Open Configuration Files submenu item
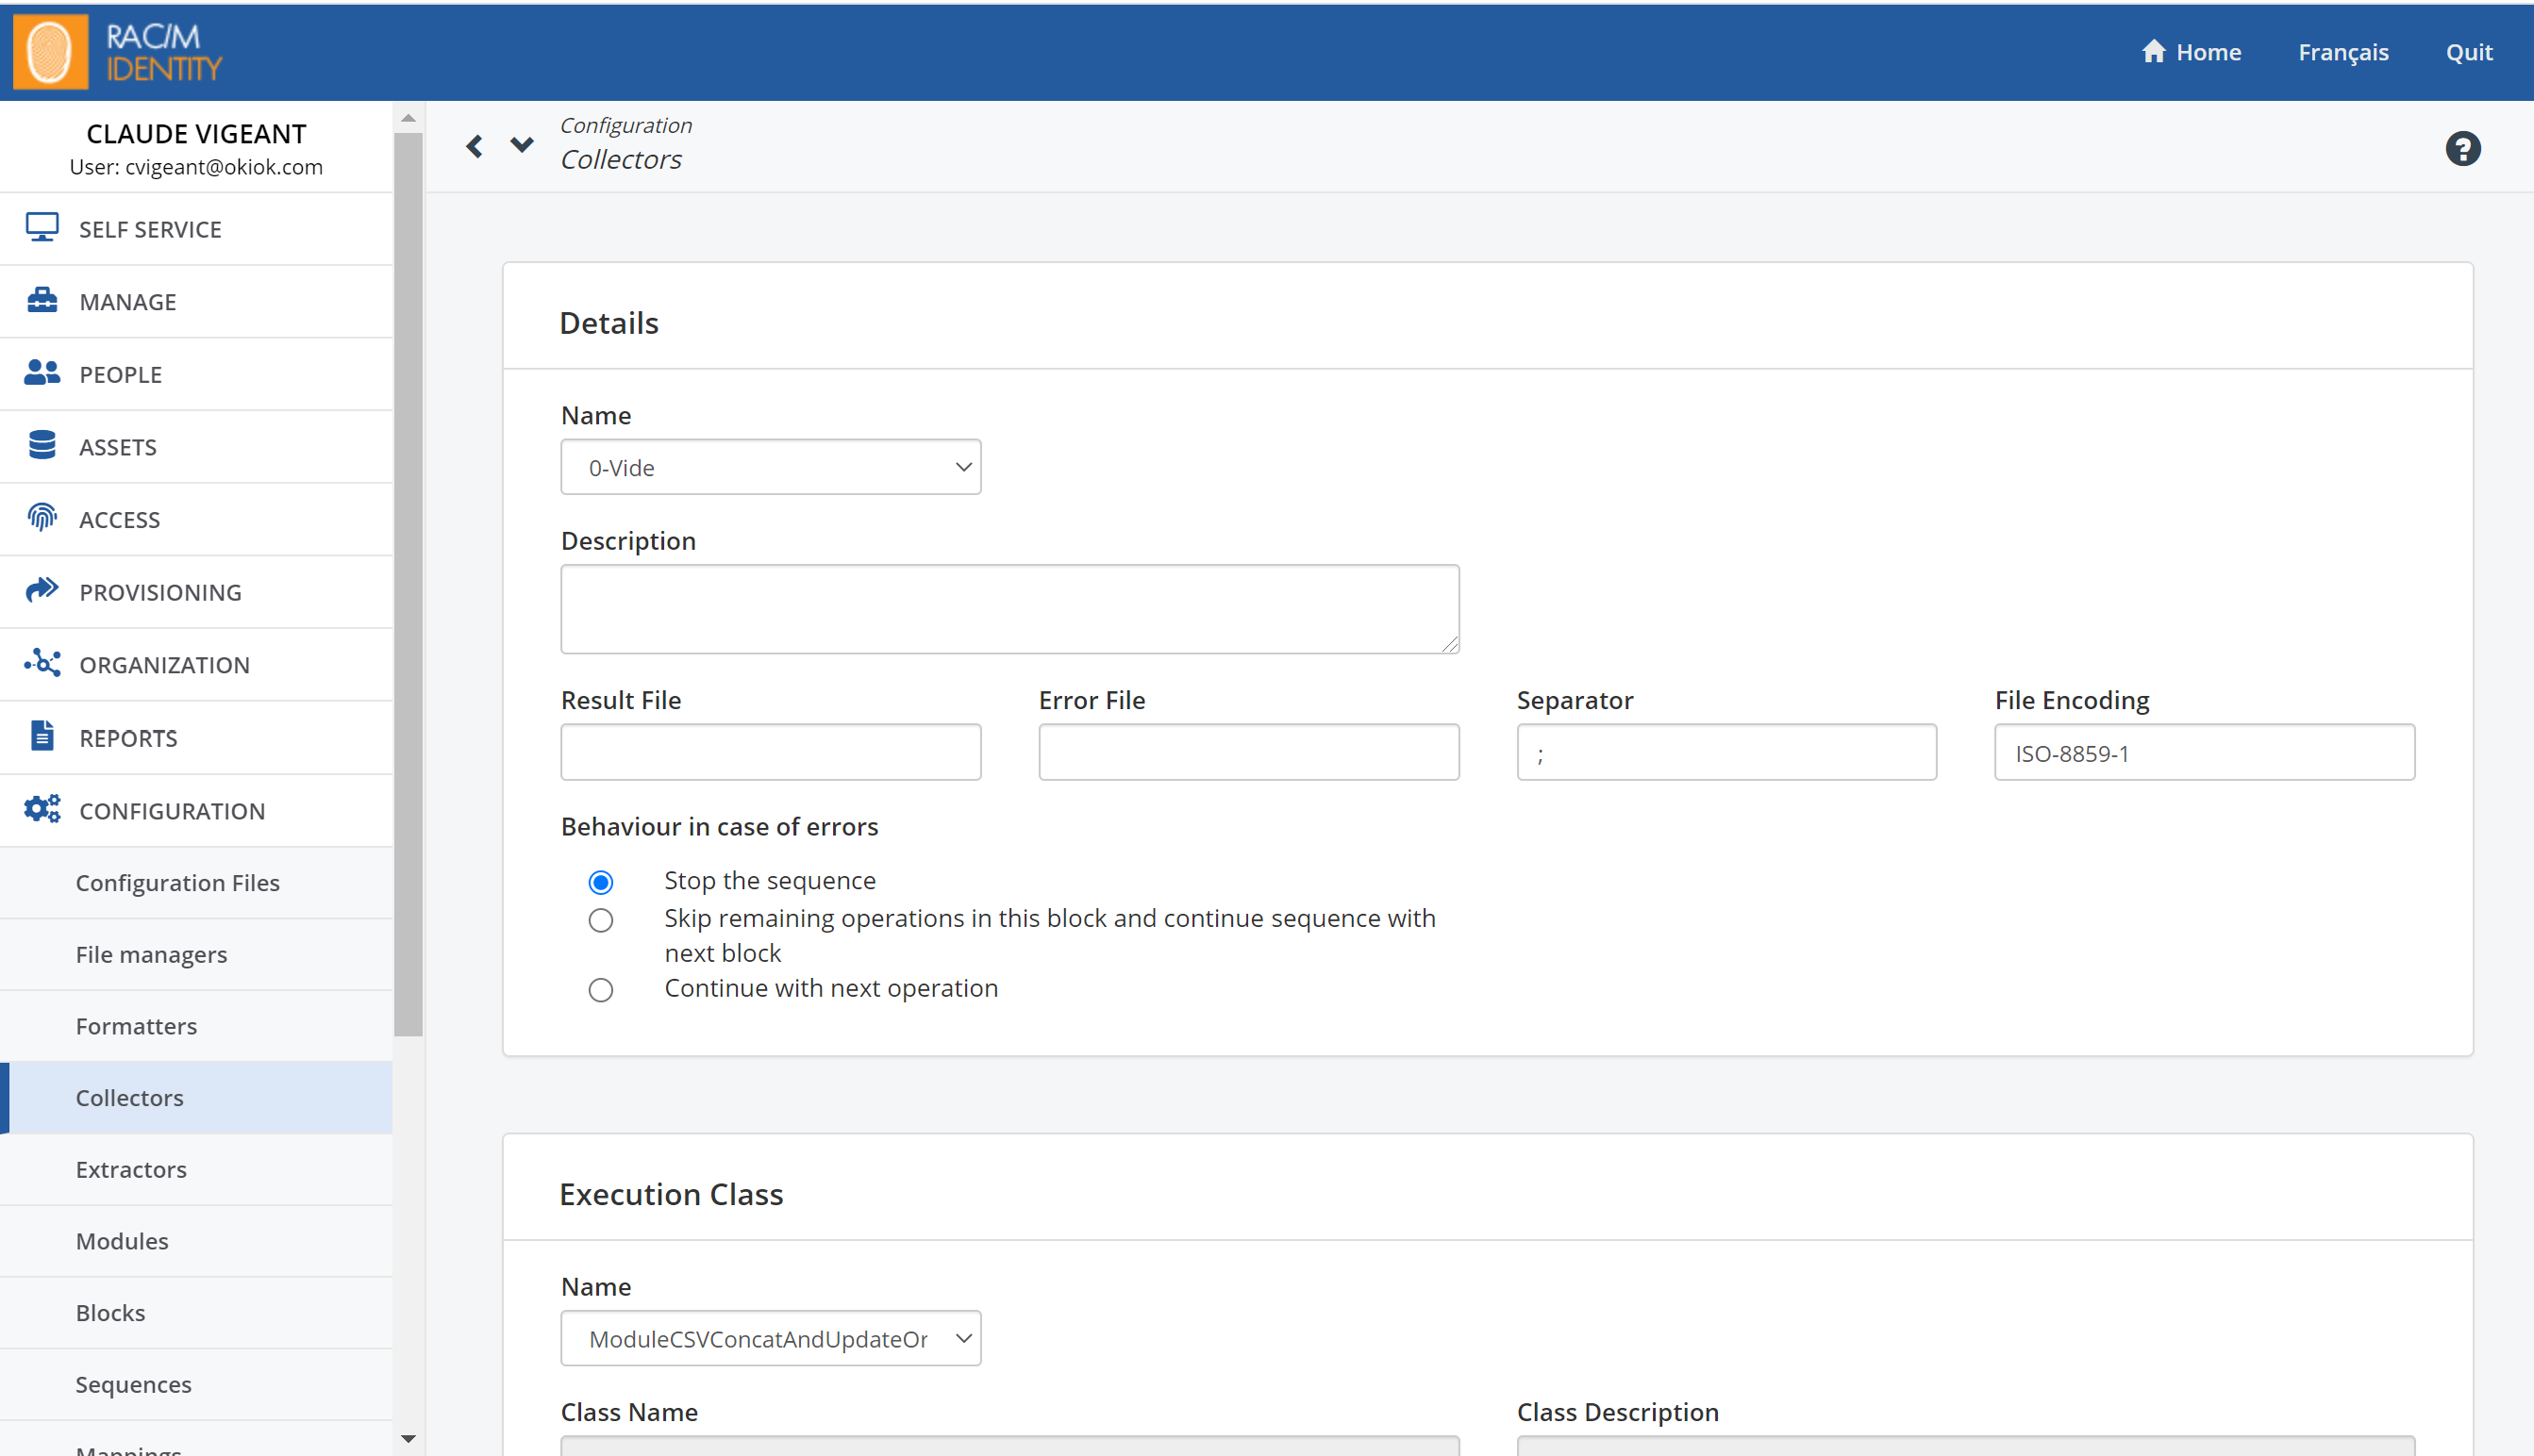The height and width of the screenshot is (1456, 2534). (196, 883)
